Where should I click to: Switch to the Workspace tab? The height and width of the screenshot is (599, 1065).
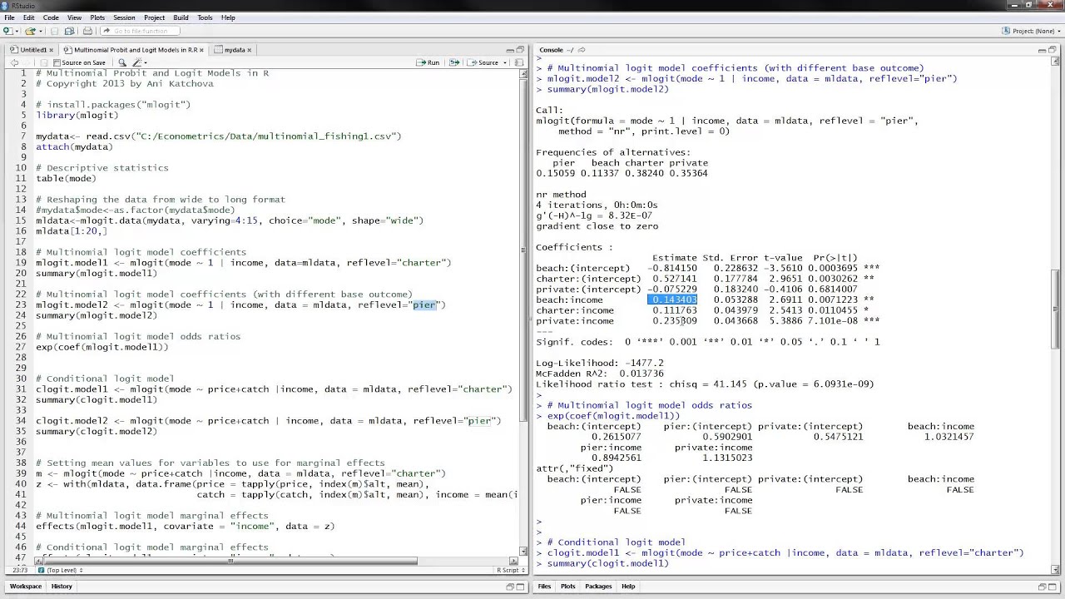point(25,586)
